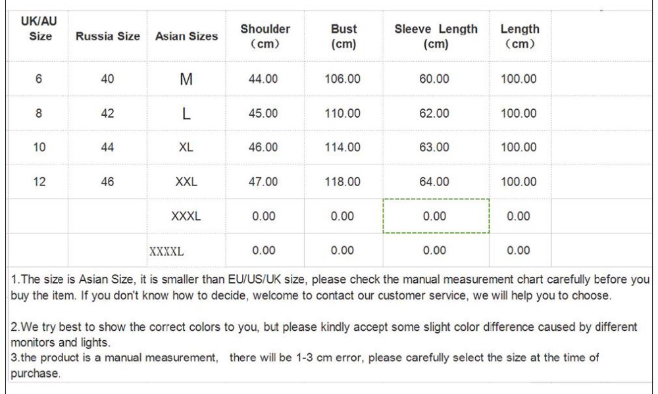The image size is (658, 394).
Task: Click the Russia Size column header
Action: click(x=108, y=37)
